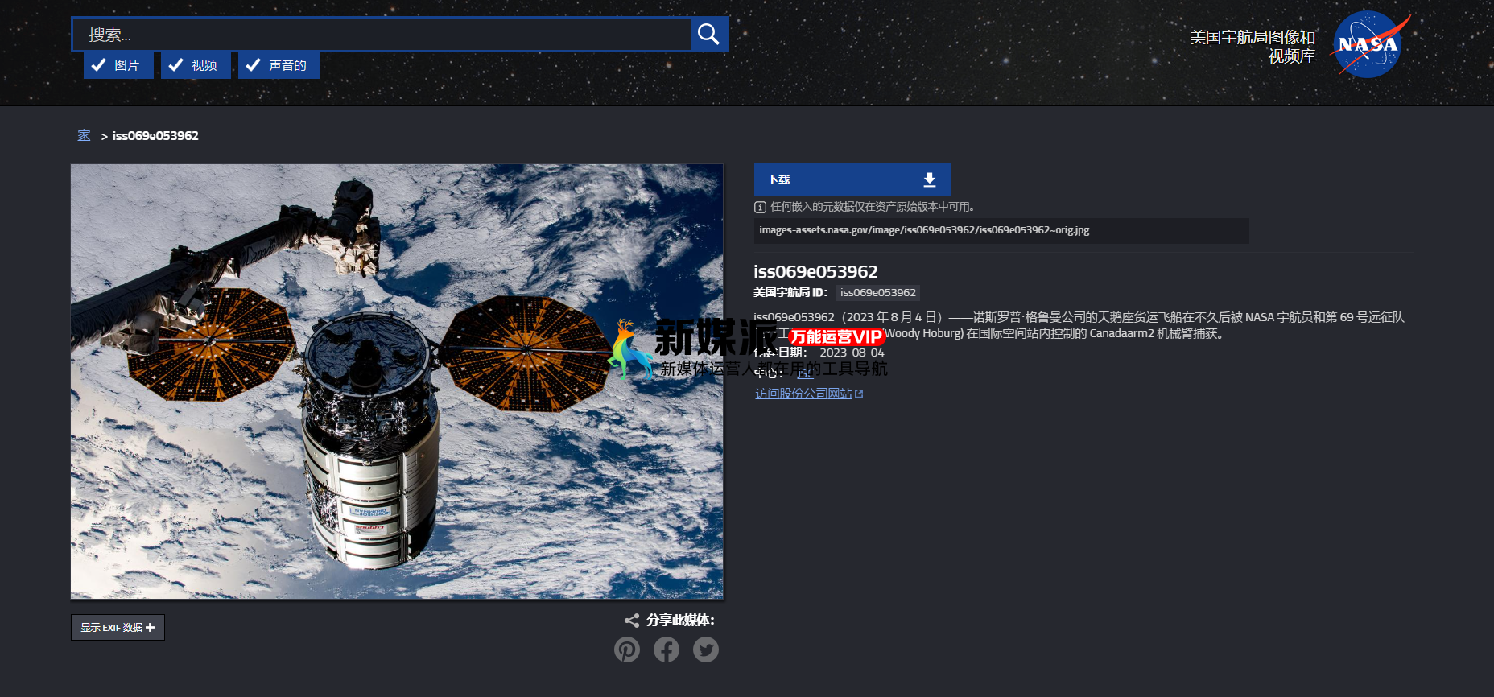Screen dimensions: 1494x697
Task: Click the date value 2023-08-04
Action: pos(852,353)
